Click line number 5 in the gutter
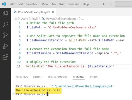The width and height of the screenshot is (132, 100). click(x=19, y=40)
